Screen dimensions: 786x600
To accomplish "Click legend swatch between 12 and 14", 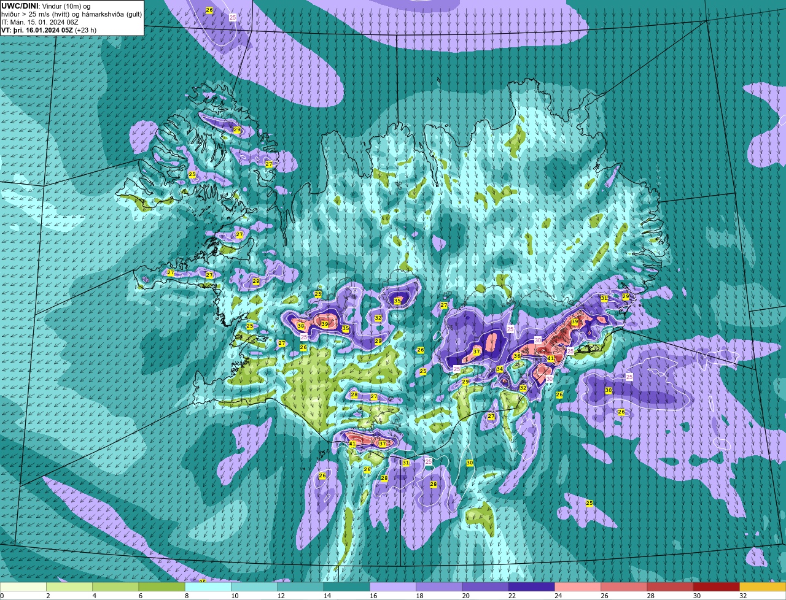I will click(300, 587).
